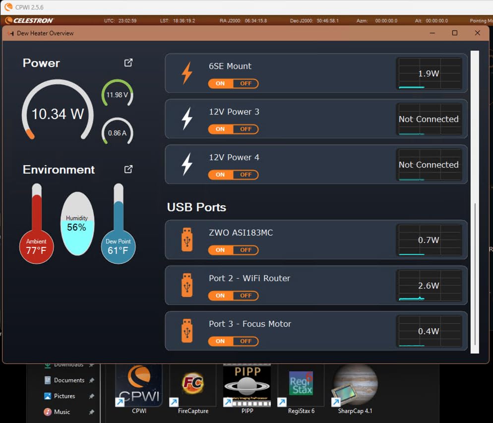This screenshot has width=493, height=423.
Task: Click the Dew Heater Overview vertical scrollbar
Action: 475,202
